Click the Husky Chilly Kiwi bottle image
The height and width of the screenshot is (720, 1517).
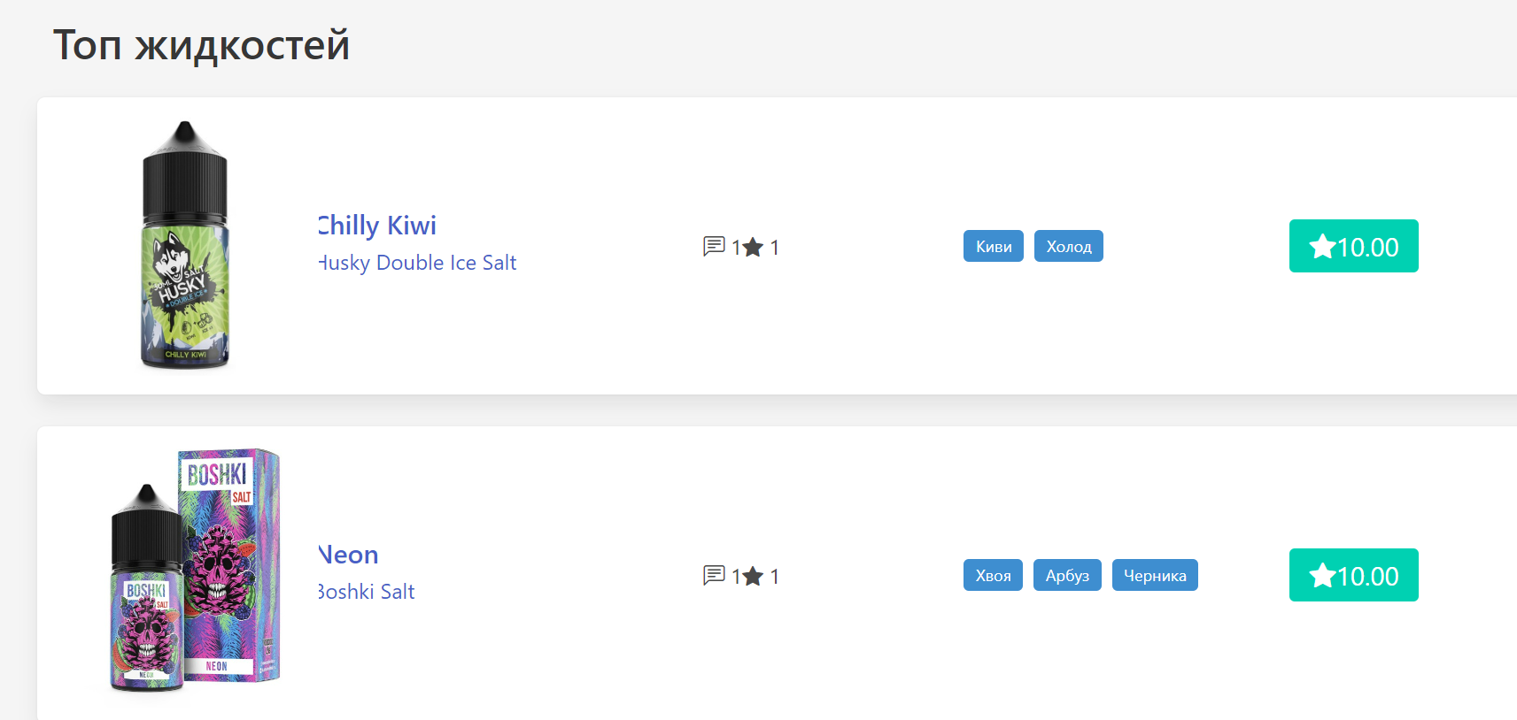185,246
